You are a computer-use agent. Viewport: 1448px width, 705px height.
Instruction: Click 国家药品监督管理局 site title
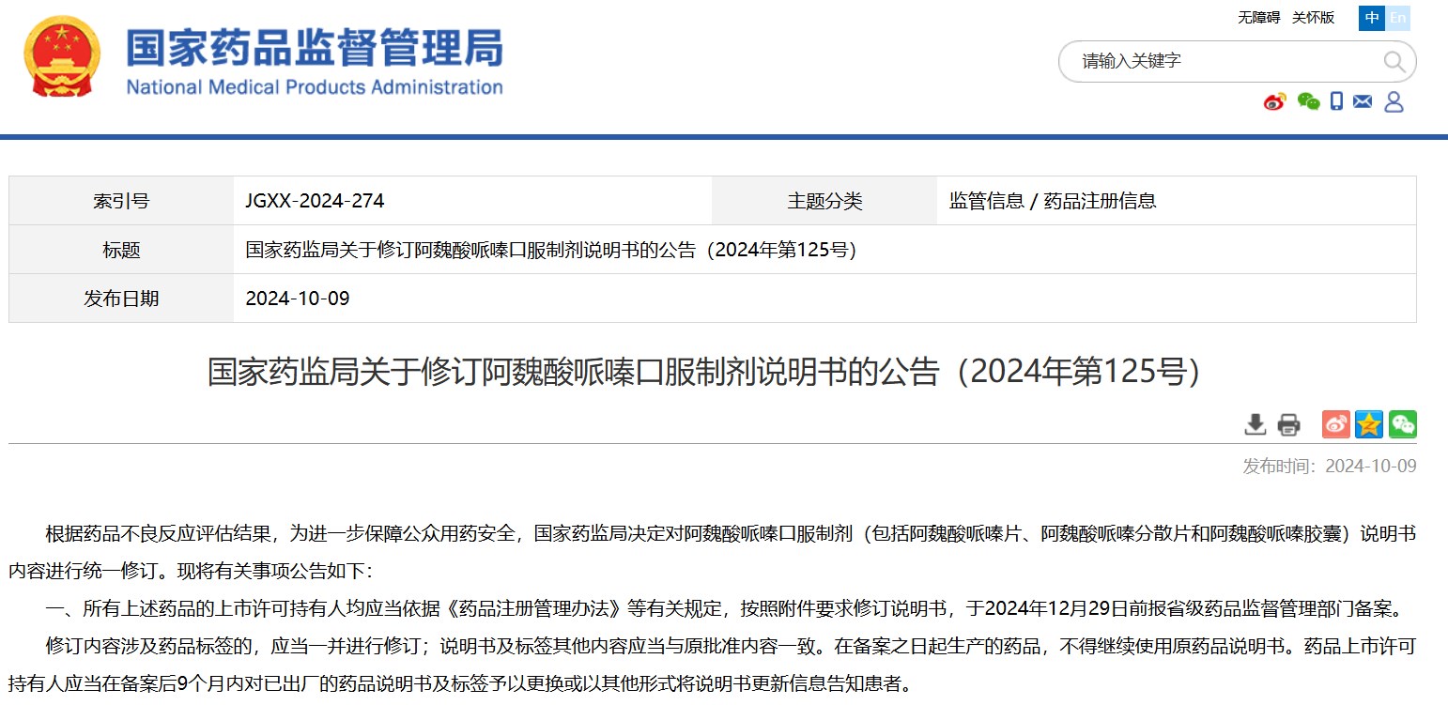[x=315, y=49]
